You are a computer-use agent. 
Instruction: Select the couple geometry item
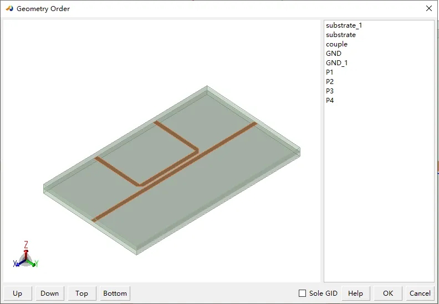336,44
